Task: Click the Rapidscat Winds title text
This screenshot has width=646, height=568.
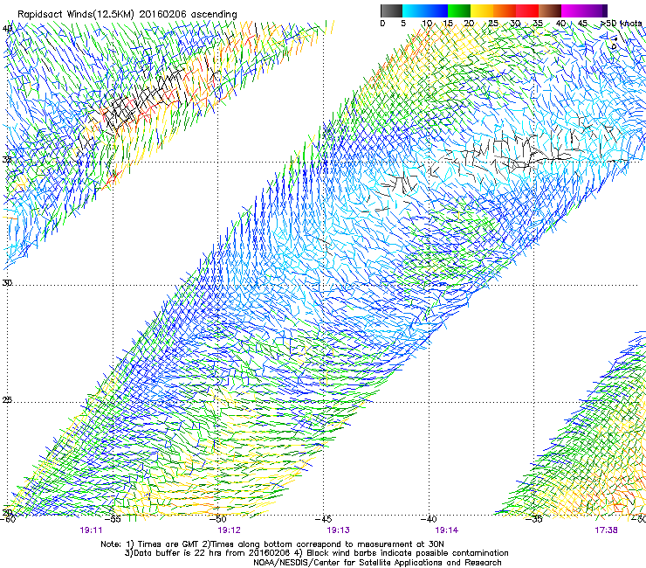Action: coord(127,15)
